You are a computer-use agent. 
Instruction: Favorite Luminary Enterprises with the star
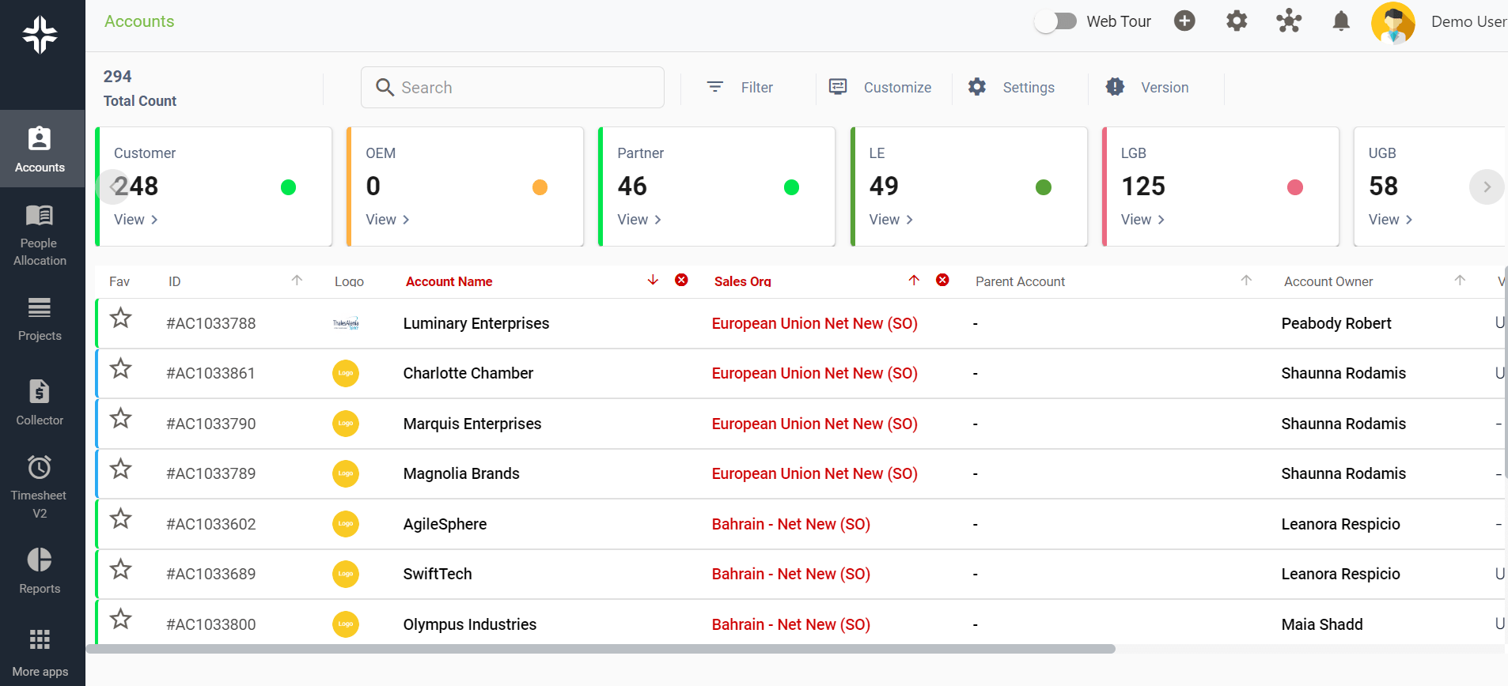click(120, 318)
